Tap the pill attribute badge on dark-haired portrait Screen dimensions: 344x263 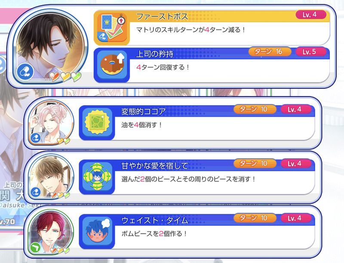[x=25, y=71]
